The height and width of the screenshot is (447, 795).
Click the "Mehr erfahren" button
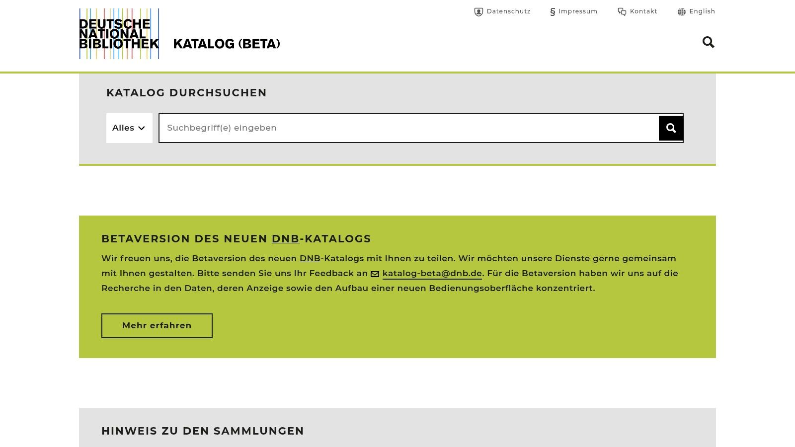pos(157,325)
